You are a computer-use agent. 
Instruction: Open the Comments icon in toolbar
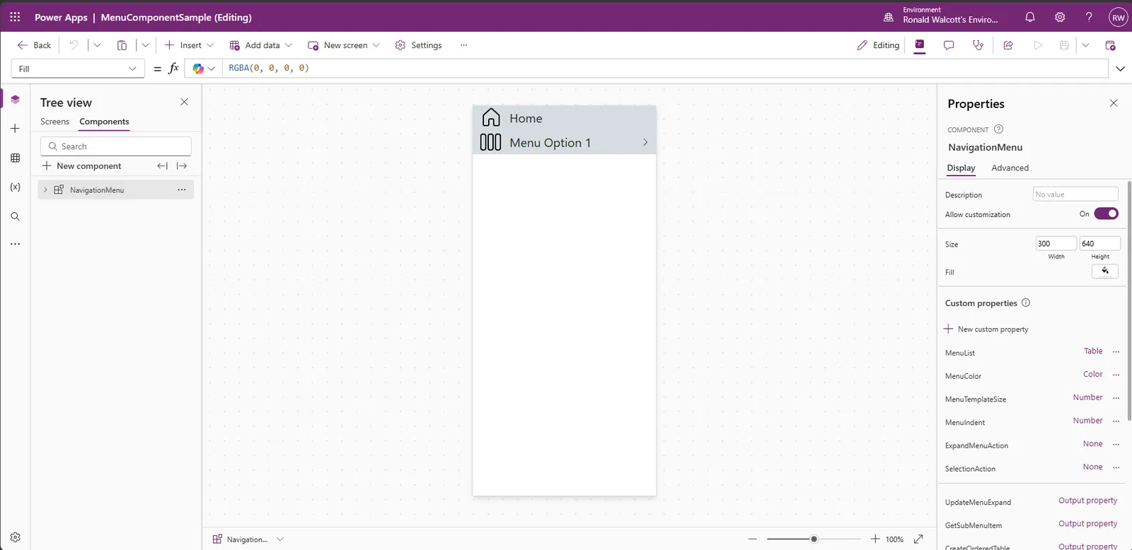pos(949,45)
